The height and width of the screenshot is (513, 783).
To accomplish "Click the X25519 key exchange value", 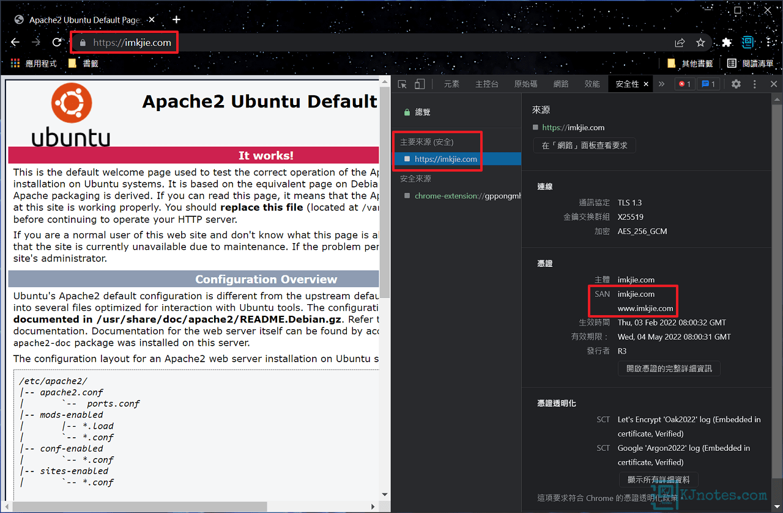I will (631, 217).
